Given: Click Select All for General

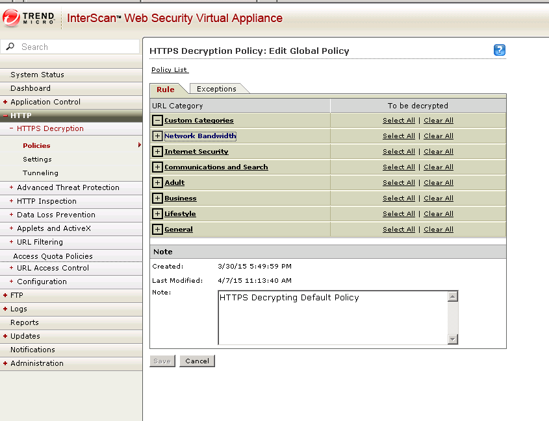Looking at the screenshot, I should pos(398,230).
